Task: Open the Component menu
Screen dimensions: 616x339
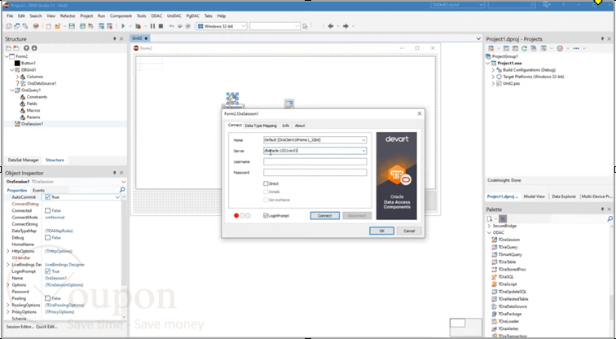Action: (121, 16)
